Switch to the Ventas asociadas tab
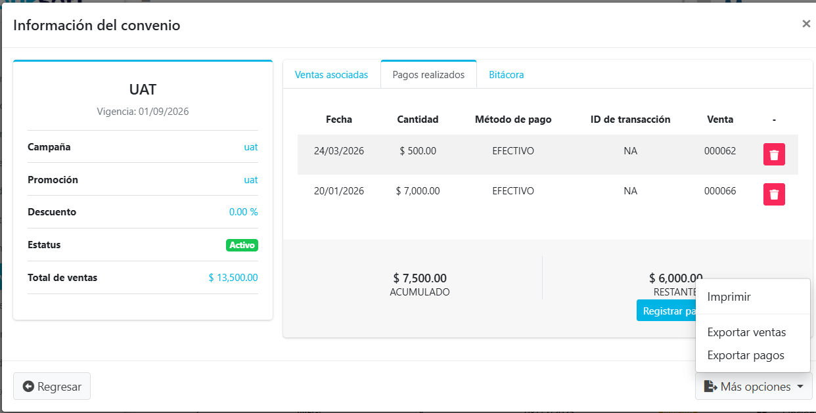This screenshot has width=816, height=413. click(331, 75)
